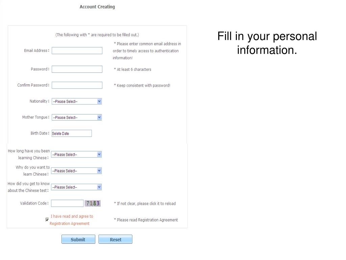The width and height of the screenshot is (346, 260).
Task: Open 'How long have you been learning Chinese' dropdown
Action: point(76,154)
